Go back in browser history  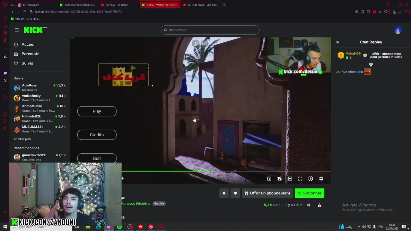pyautogui.click(x=13, y=12)
